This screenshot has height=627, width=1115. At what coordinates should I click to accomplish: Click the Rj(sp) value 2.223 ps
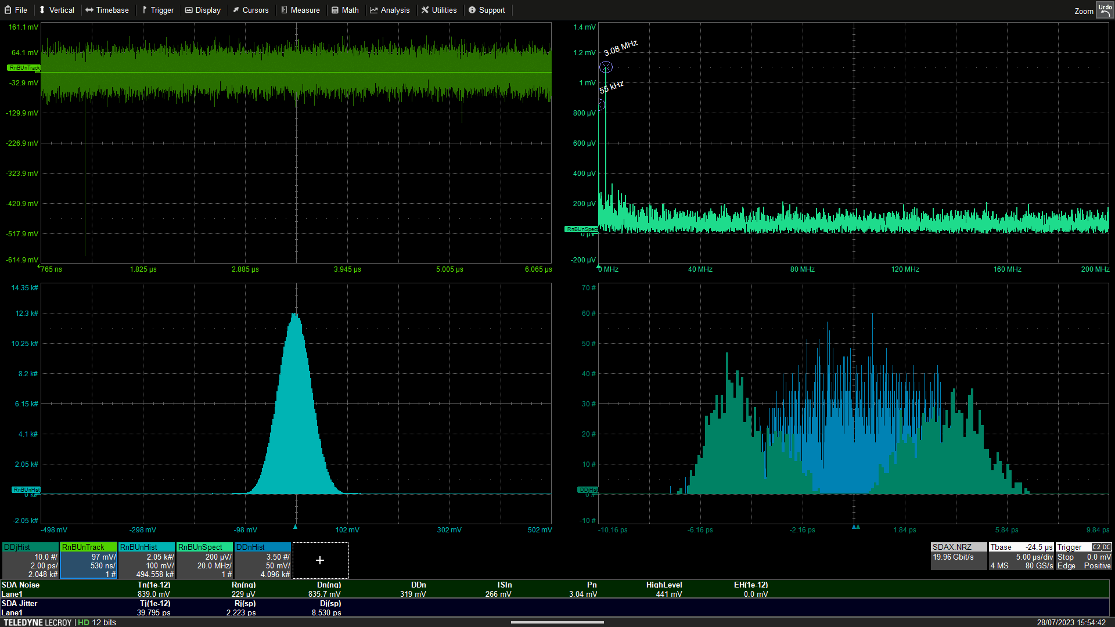[241, 612]
